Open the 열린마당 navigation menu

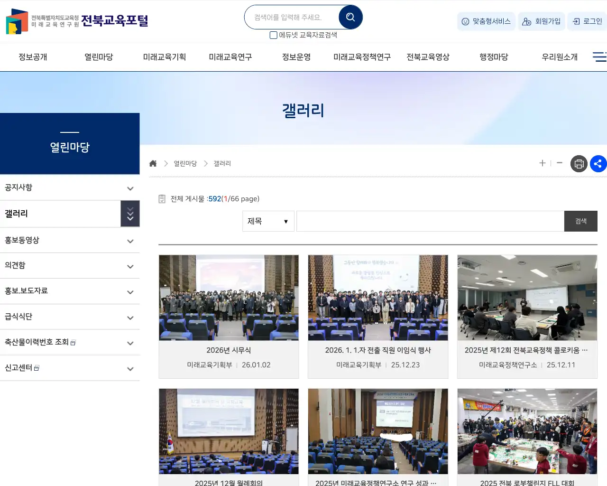pos(98,56)
